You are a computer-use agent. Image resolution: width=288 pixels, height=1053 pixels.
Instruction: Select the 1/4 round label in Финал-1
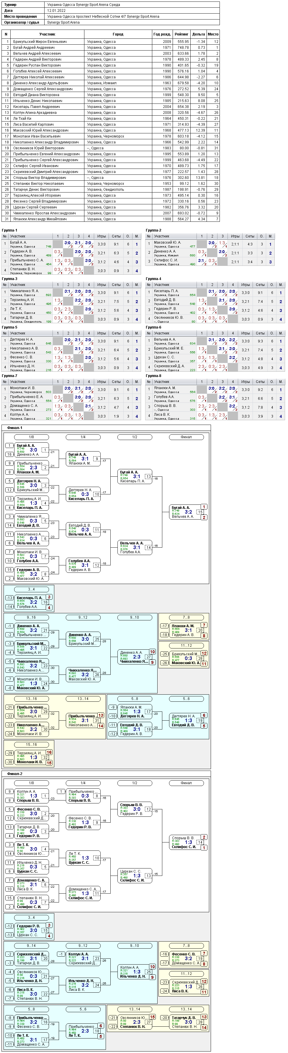(x=83, y=437)
